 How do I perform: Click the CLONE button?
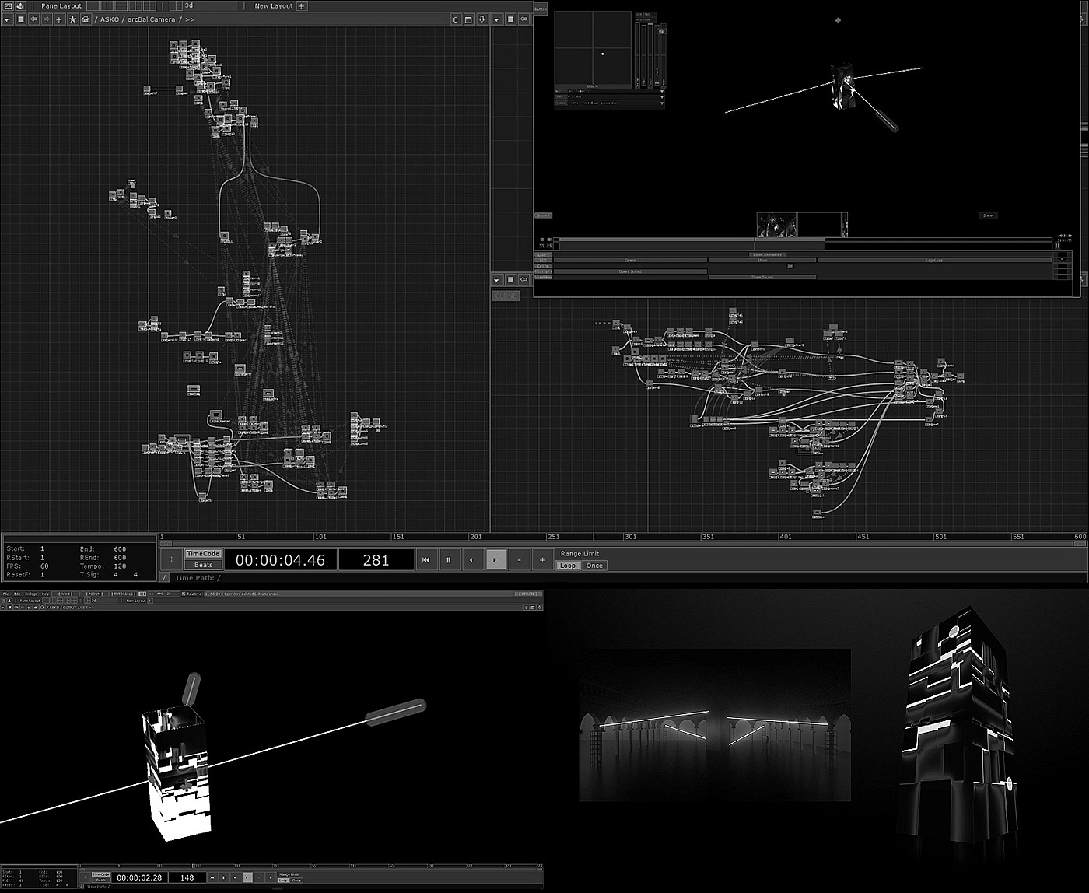(x=506, y=296)
